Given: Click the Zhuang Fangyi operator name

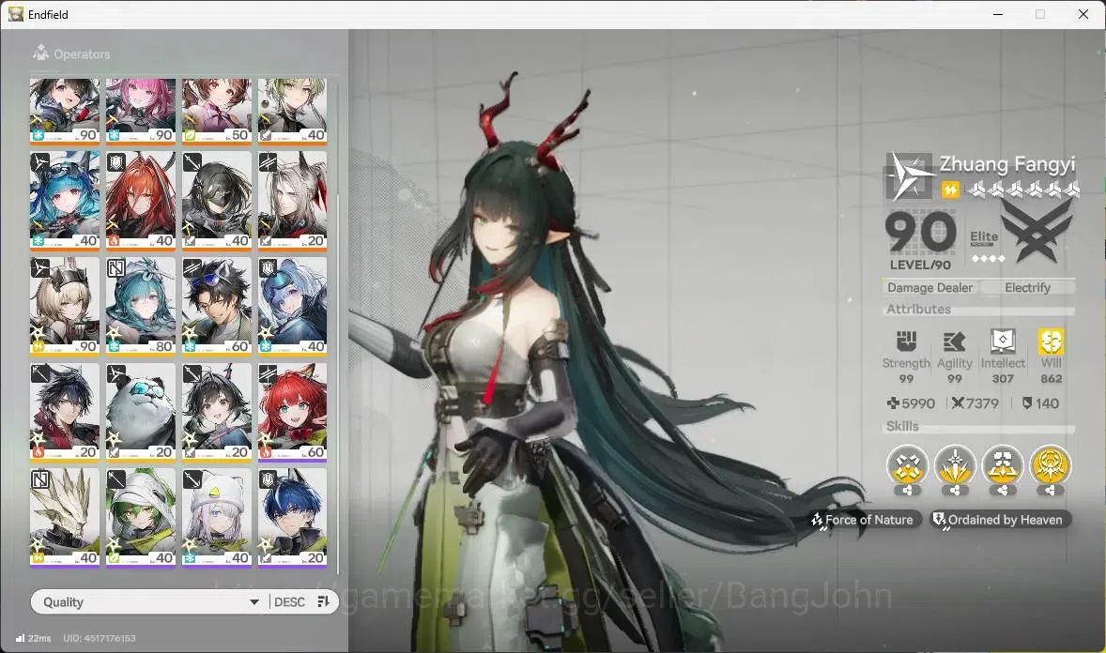Looking at the screenshot, I should 1007,164.
